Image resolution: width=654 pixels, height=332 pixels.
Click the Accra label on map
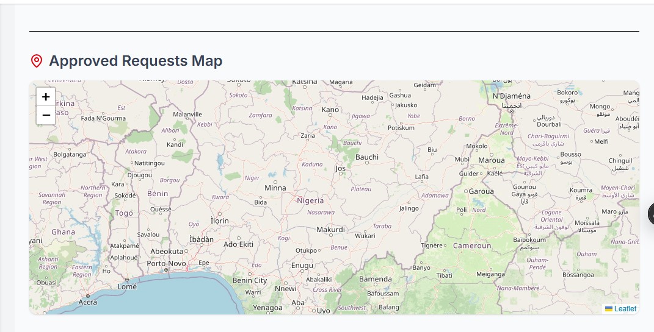click(x=87, y=302)
